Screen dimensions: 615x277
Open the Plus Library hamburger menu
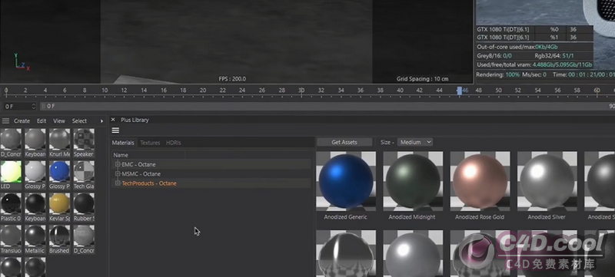115,130
